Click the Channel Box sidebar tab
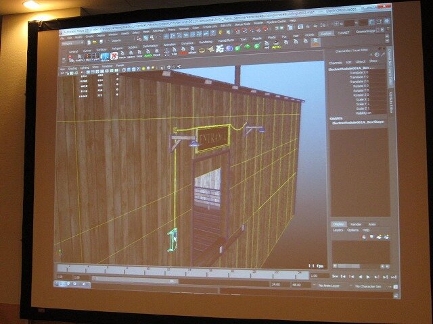The width and height of the screenshot is (433, 324). pos(390,66)
